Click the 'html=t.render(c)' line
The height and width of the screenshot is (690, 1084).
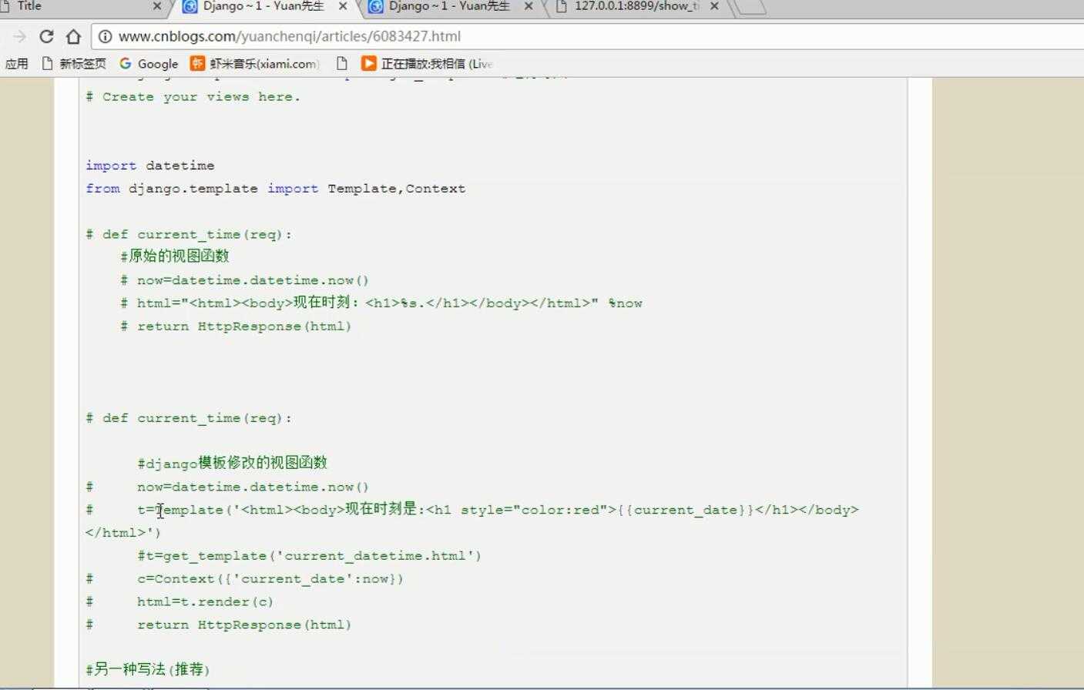point(180,602)
